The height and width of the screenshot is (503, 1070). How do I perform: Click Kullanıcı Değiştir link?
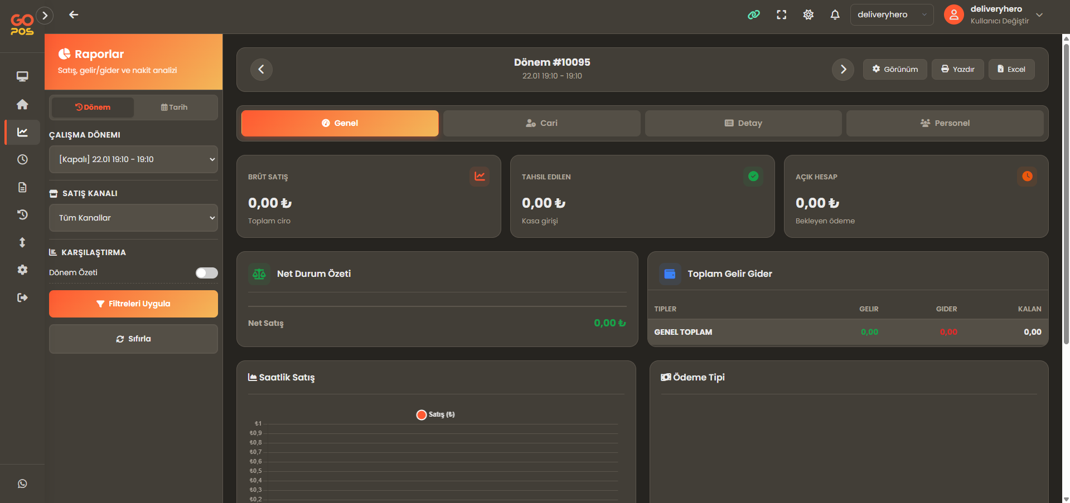pyautogui.click(x=1000, y=21)
